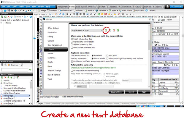Collapse the Math Calculator panel arrow
This screenshot has width=184, height=121.
(x=31, y=61)
